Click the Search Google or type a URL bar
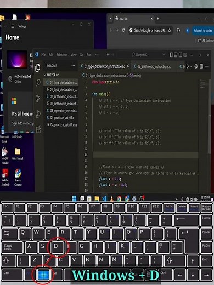 point(150,30)
